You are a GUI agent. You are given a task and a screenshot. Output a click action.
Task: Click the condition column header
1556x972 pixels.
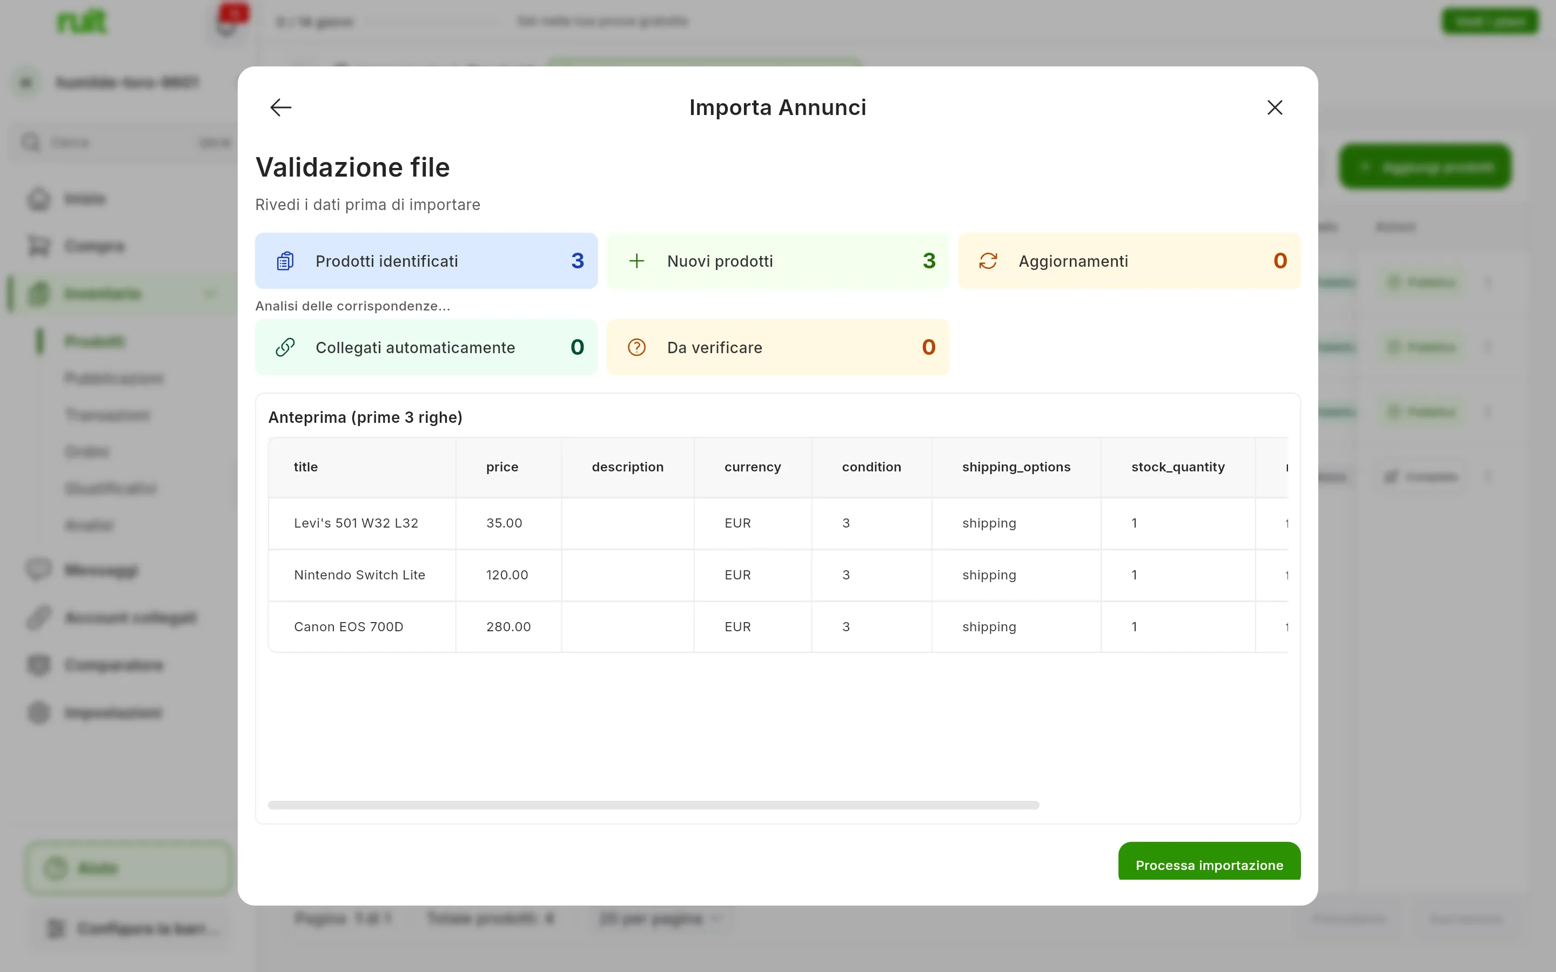pos(872,467)
